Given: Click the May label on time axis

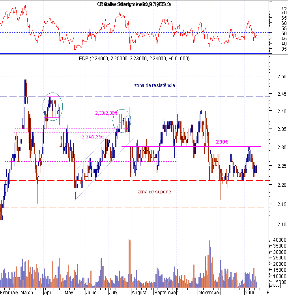Looking at the screenshot, I should click(x=69, y=292).
